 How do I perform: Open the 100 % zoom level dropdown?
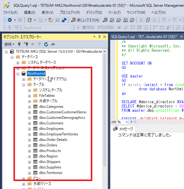pyautogui.click(x=126, y=122)
